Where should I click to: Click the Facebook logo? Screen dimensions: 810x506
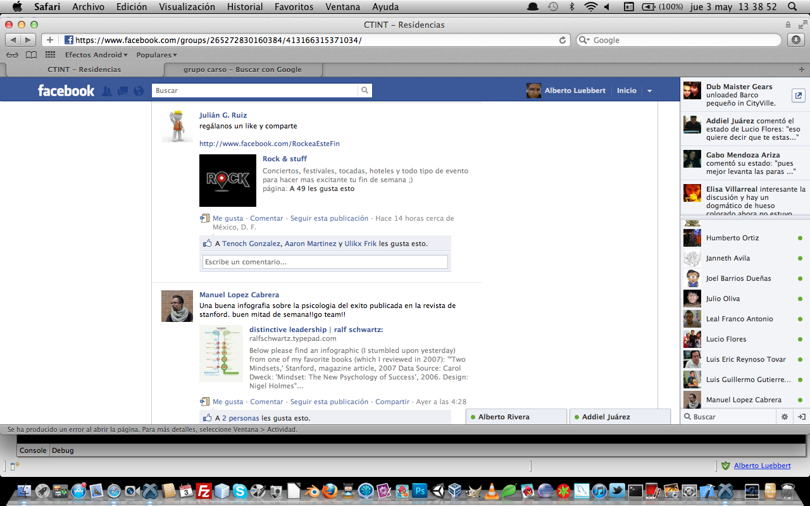pos(66,90)
